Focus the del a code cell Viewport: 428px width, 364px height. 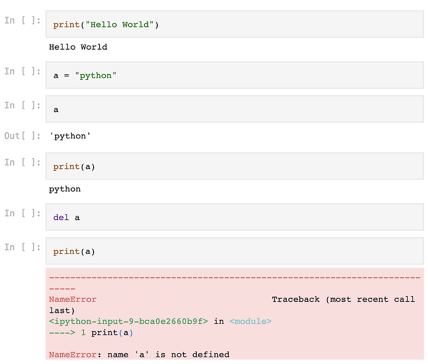click(x=234, y=218)
